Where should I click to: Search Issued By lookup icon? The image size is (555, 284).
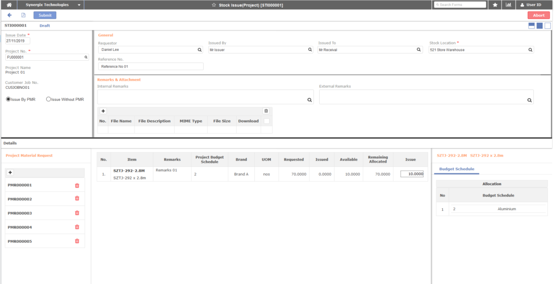pyautogui.click(x=309, y=50)
